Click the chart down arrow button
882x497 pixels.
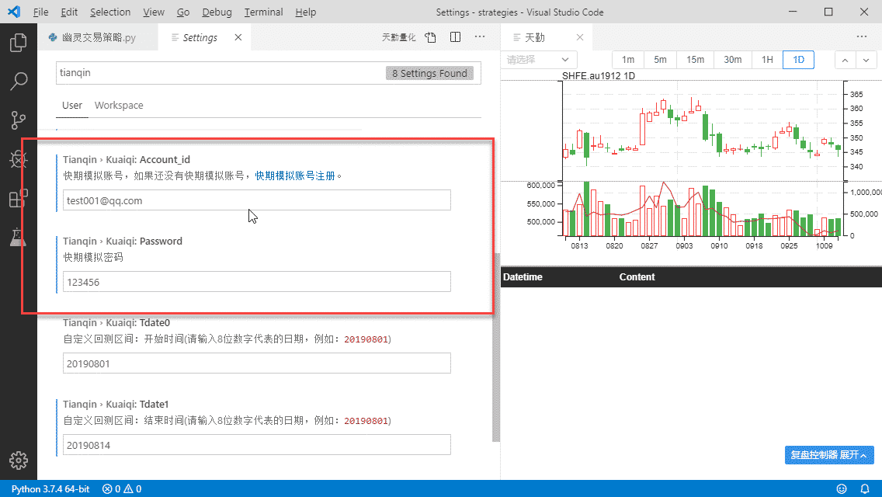point(866,60)
